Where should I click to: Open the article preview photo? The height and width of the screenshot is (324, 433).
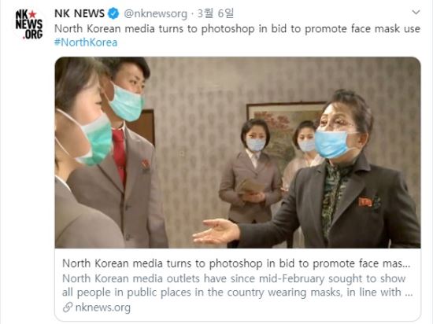pos(238,153)
